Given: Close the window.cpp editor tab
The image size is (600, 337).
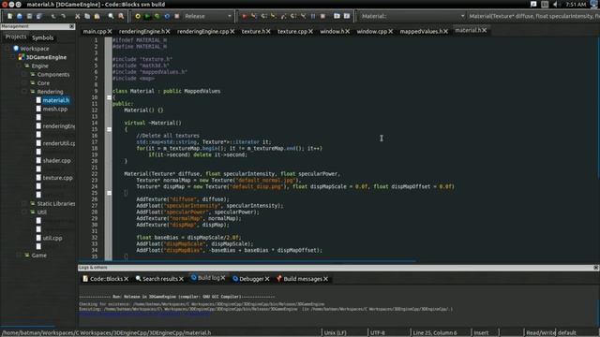Looking at the screenshot, I should 390,31.
